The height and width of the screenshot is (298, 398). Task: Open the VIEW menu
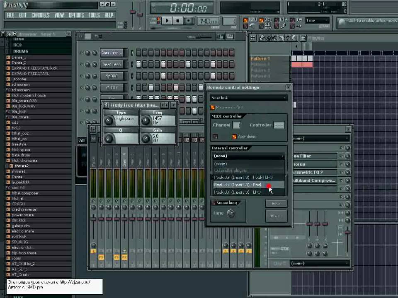[59, 15]
